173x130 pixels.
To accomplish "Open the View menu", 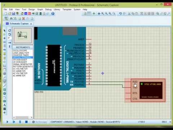I will [17, 9].
